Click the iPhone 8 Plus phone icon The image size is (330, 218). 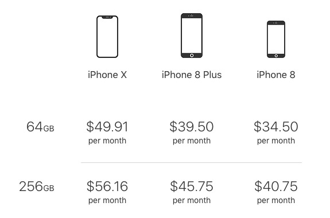[192, 36]
